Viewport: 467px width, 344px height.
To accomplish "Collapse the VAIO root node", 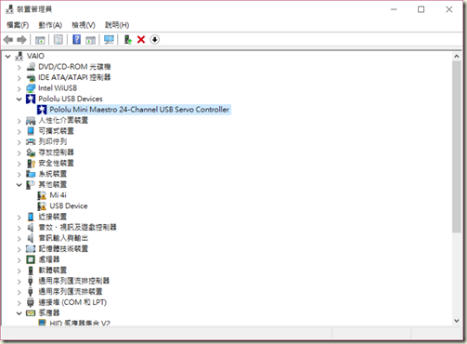I will point(8,57).
